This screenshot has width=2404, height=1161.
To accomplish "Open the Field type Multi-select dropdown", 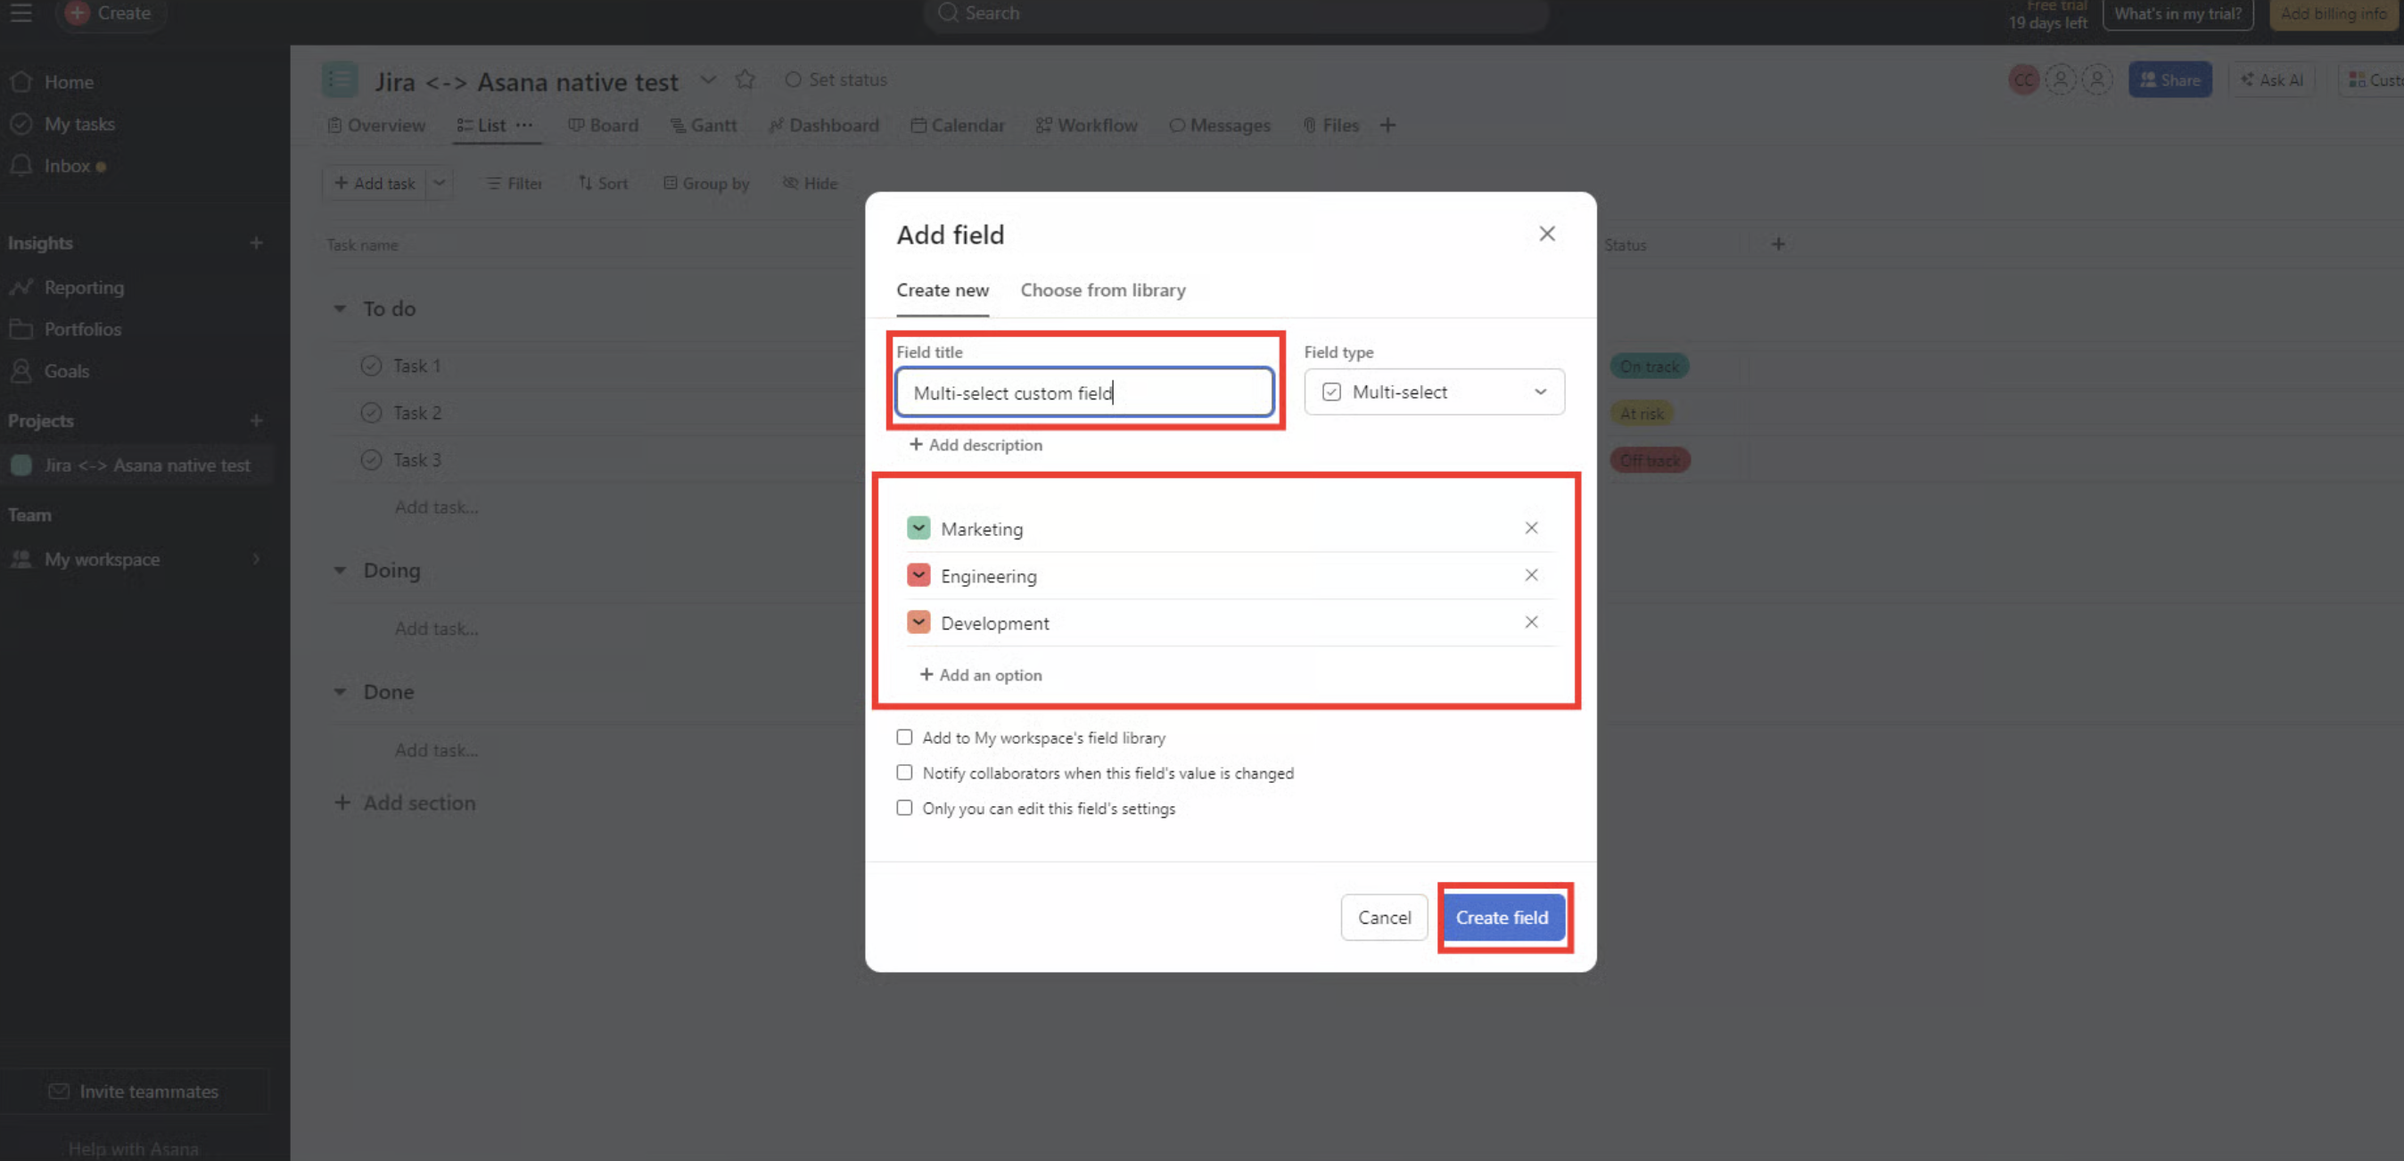I will click(x=1434, y=392).
